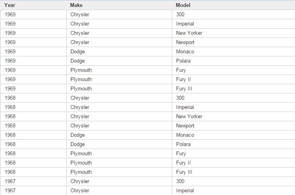Click the Year column header
The height and width of the screenshot is (195, 295).
tap(33, 5)
